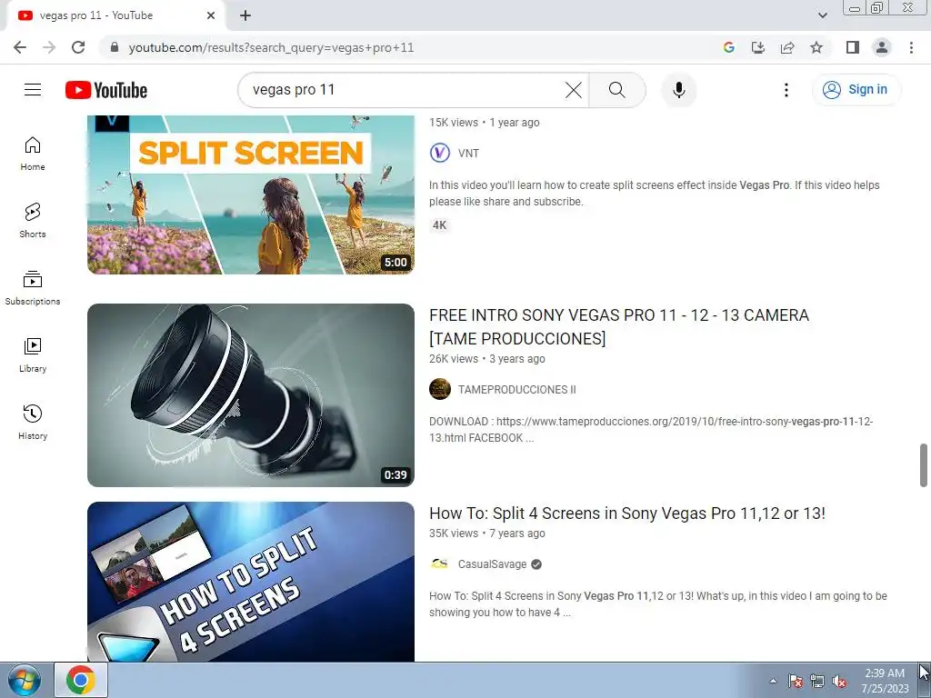Click the tameproducciones DOWNLOAD description text
The width and height of the screenshot is (931, 698).
coord(651,430)
